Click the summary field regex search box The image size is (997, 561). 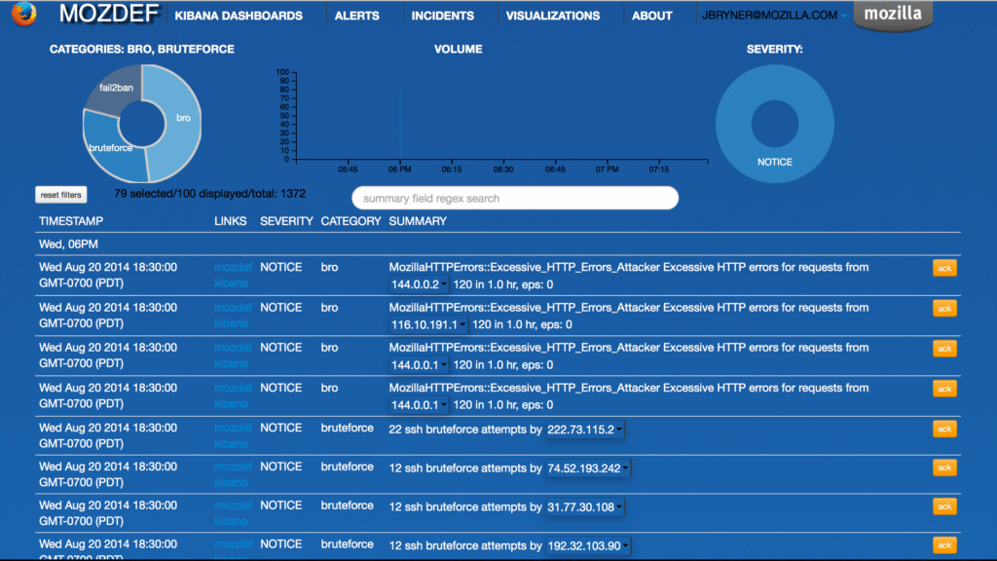(515, 198)
